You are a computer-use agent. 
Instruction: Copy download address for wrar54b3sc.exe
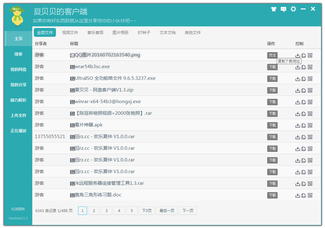coord(304,67)
